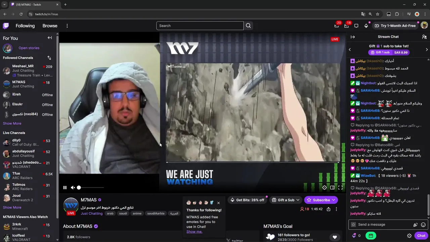Close the Thanks for following popup
This screenshot has height=242, width=430.
coord(218,203)
